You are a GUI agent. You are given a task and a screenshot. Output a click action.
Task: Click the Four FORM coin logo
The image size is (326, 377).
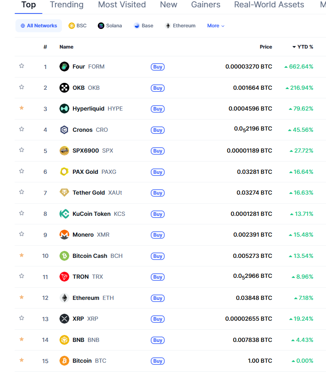64,67
